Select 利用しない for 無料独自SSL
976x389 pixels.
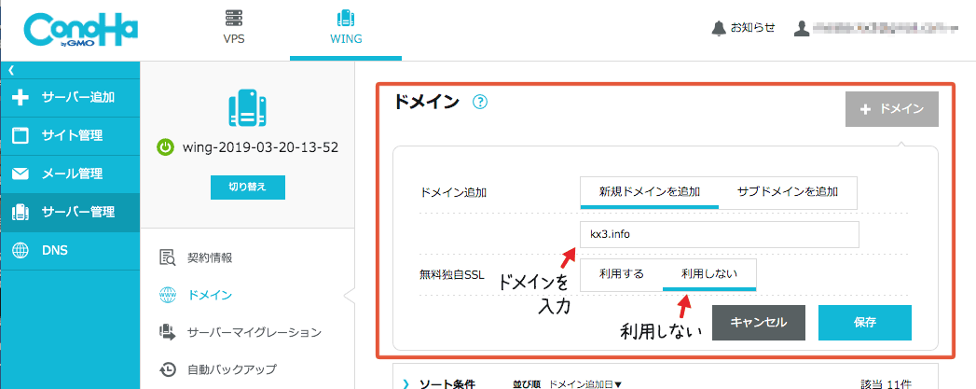709,274
